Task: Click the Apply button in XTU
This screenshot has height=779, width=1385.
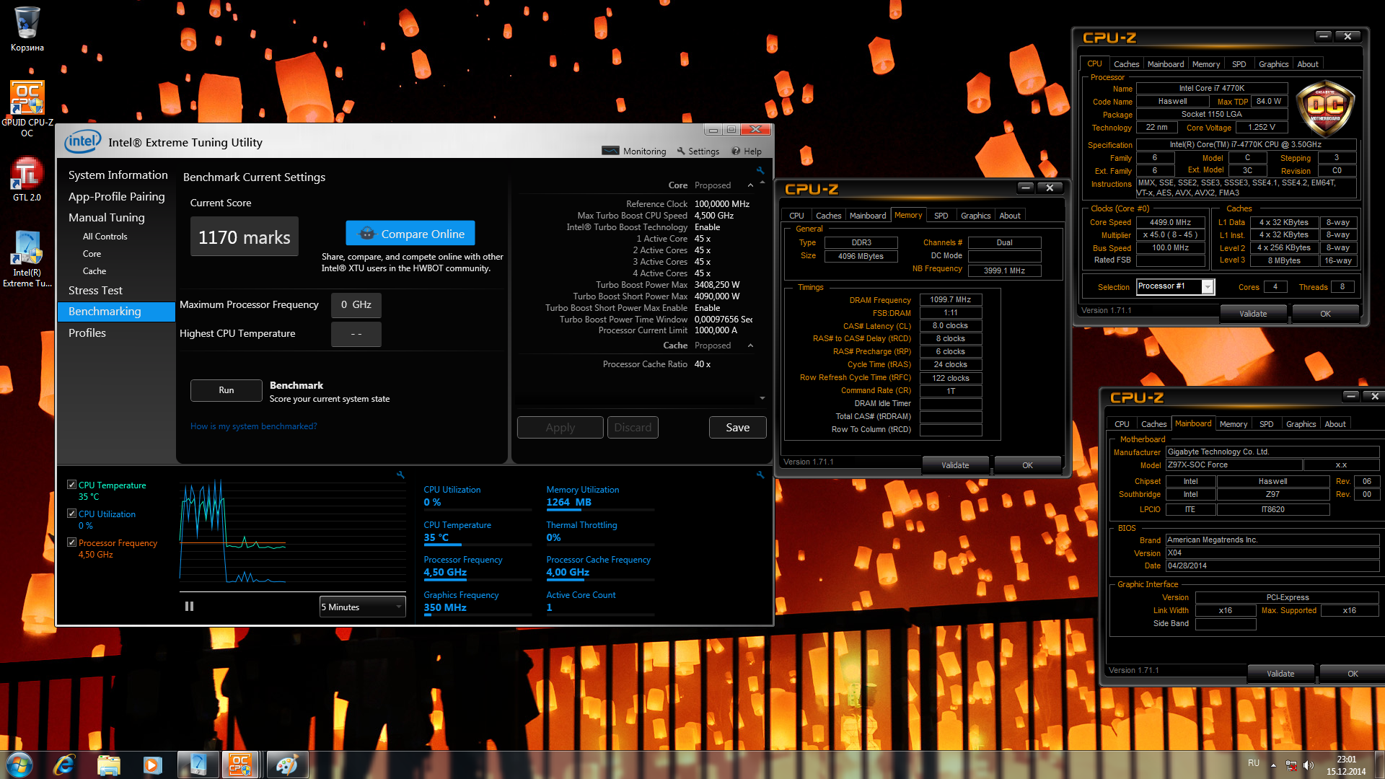Action: point(560,428)
